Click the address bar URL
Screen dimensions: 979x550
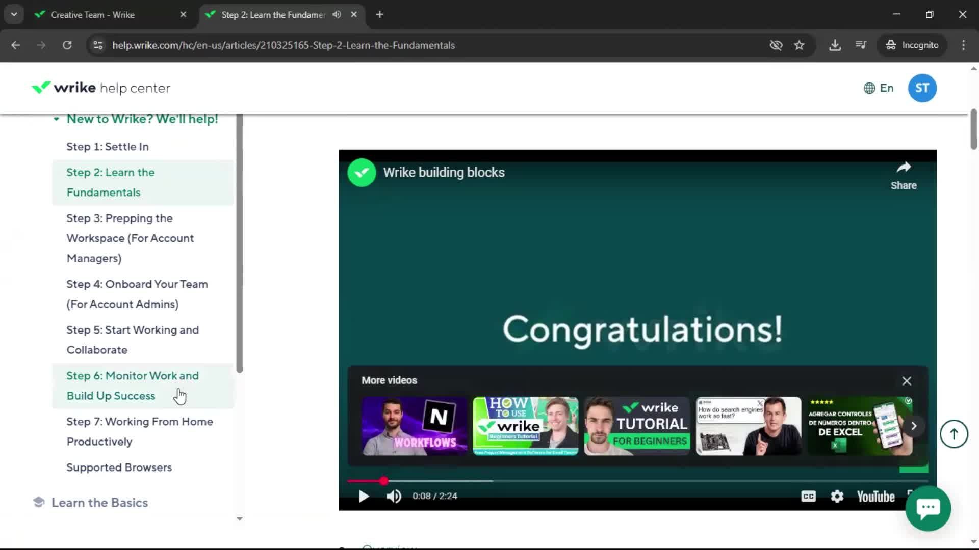click(x=284, y=45)
